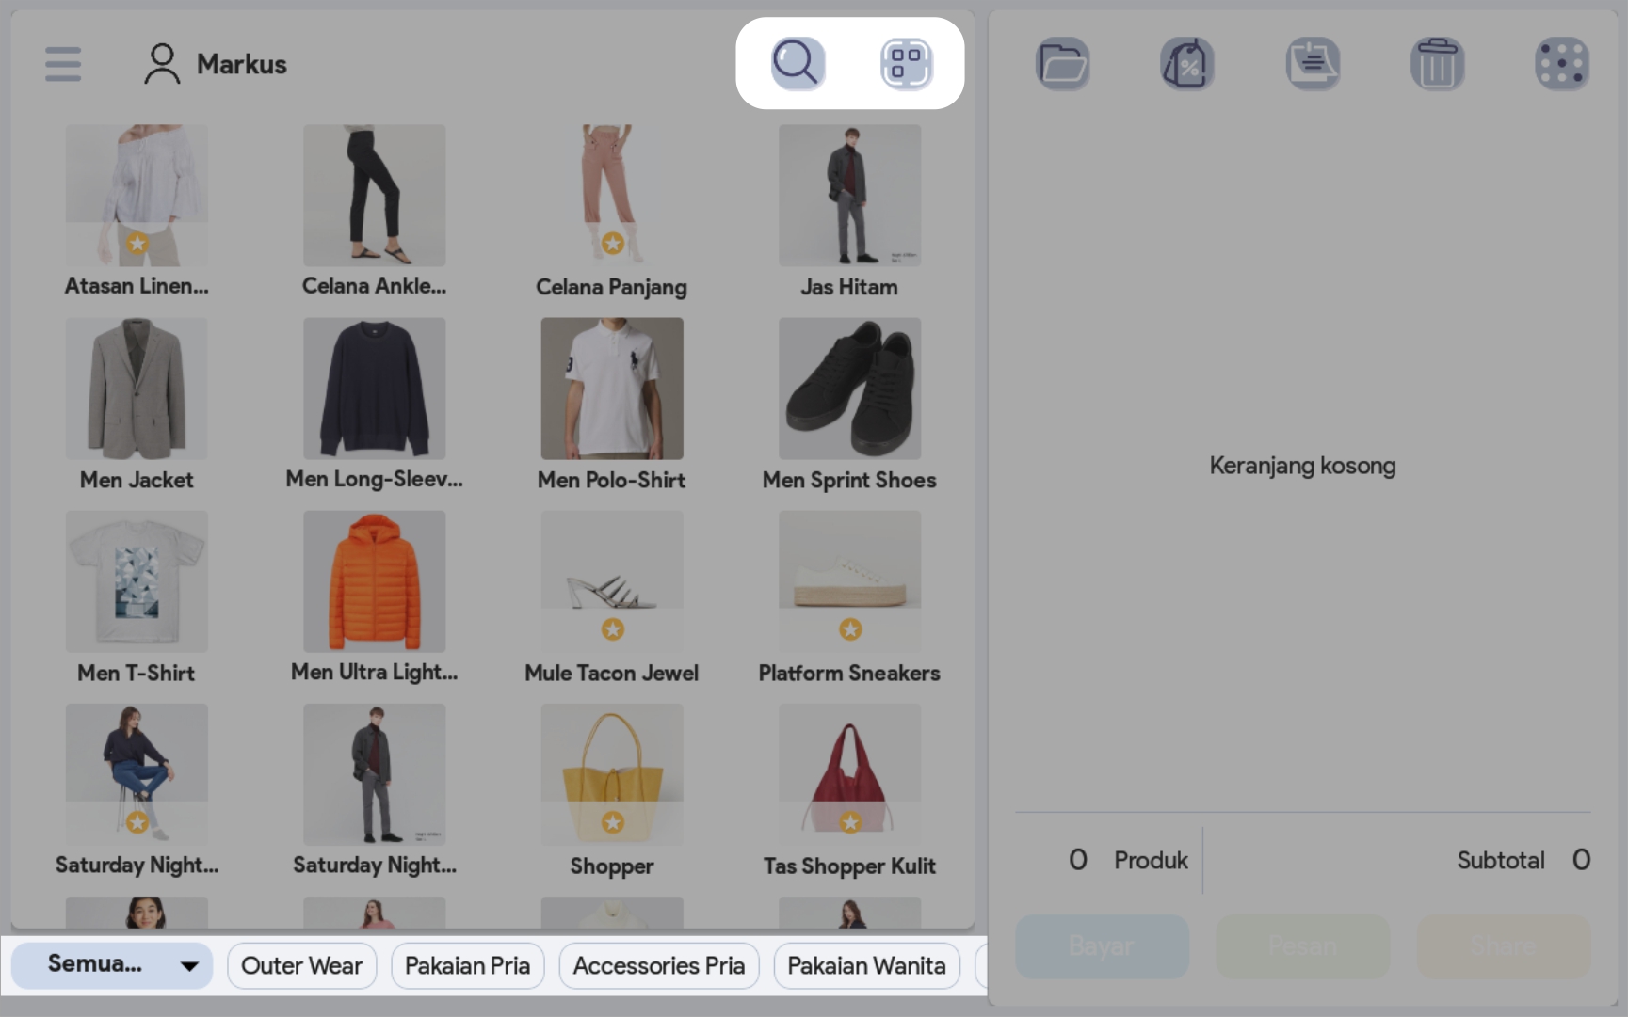Click the Share button
Screen dimensions: 1628x1017
pyautogui.click(x=1504, y=945)
